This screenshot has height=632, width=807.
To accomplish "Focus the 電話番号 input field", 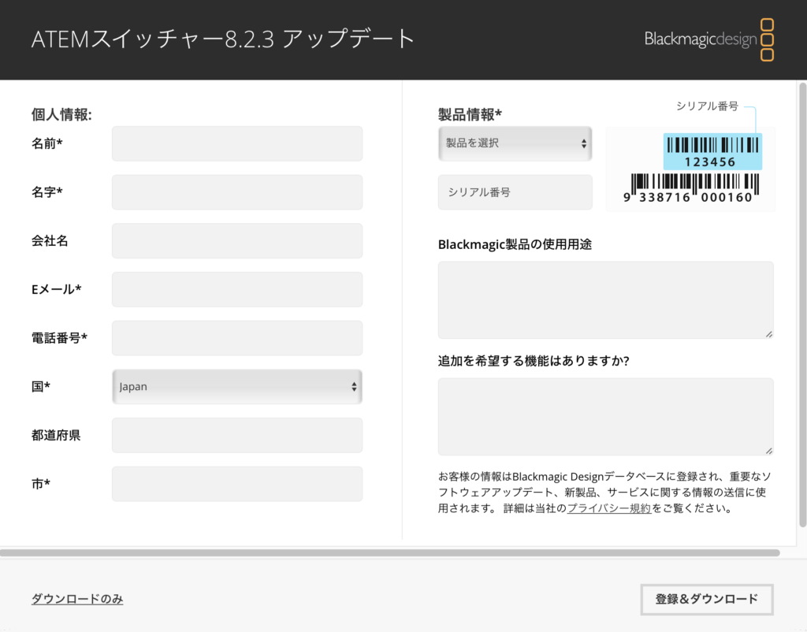I will click(237, 338).
